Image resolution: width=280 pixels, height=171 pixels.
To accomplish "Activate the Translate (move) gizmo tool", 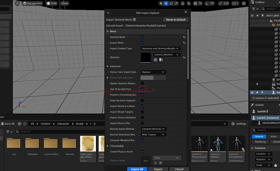I will coord(166,3).
